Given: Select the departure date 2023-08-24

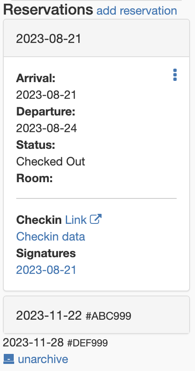Looking at the screenshot, I should click(46, 128).
